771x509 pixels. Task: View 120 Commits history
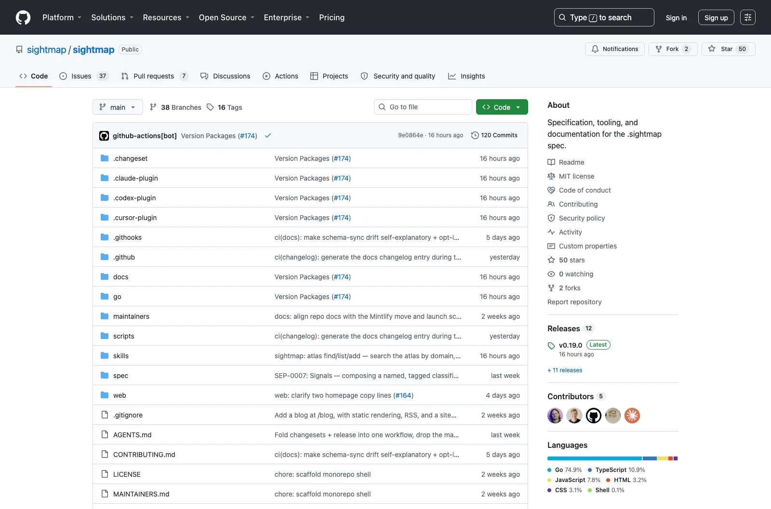tap(494, 135)
